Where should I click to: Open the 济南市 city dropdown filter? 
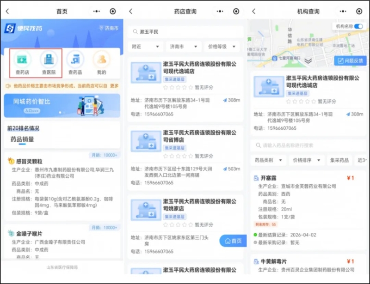click(184, 47)
